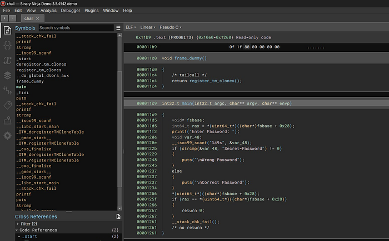Click the Cross References panel document icon
The width and height of the screenshot is (389, 241).
118,216
